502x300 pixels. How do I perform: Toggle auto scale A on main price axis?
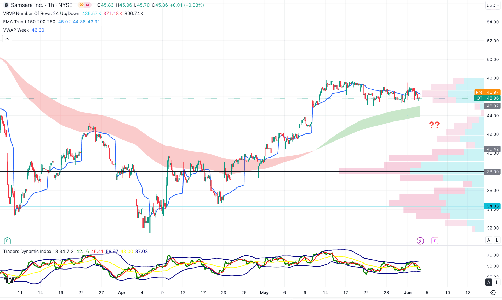(489, 240)
